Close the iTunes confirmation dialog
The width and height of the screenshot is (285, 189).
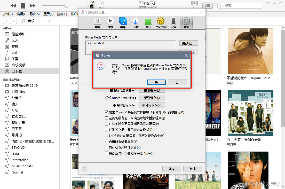pyautogui.click(x=186, y=55)
